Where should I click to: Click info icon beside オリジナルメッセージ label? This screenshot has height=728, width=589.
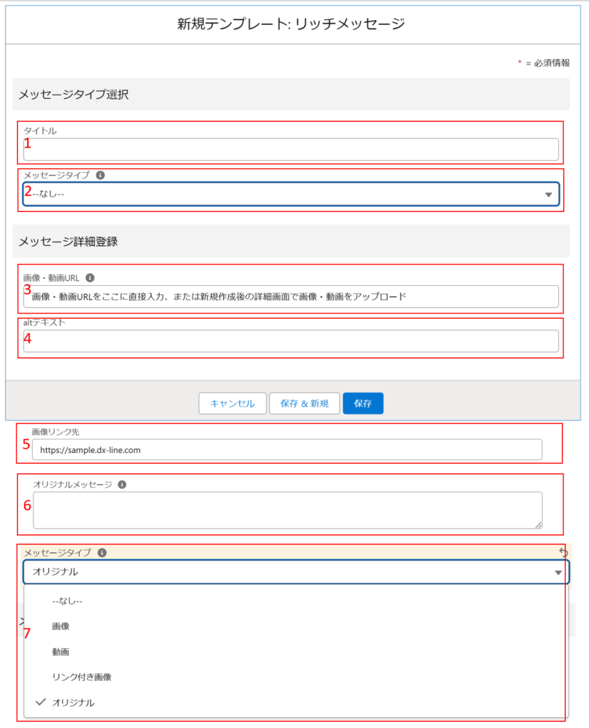point(122,484)
